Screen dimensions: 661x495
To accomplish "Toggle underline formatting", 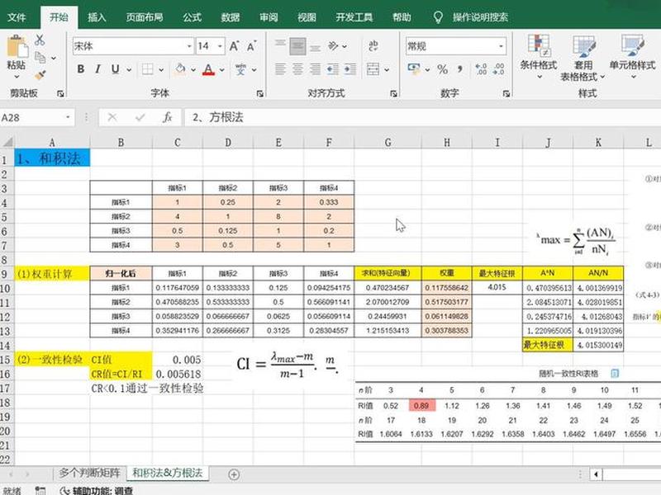I will [115, 69].
